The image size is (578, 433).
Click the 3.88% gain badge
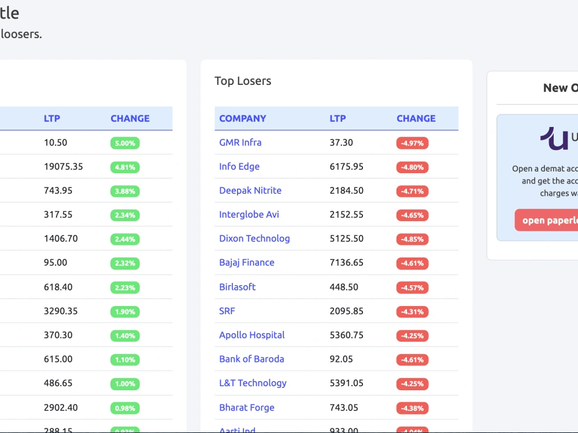(x=125, y=191)
